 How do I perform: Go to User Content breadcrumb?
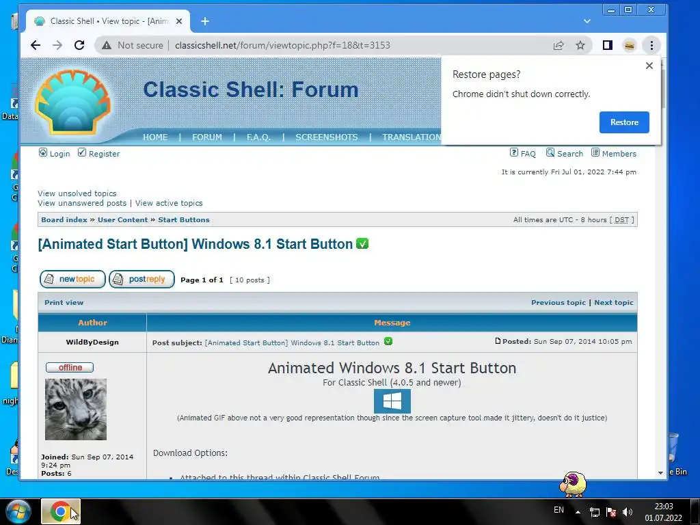[123, 219]
